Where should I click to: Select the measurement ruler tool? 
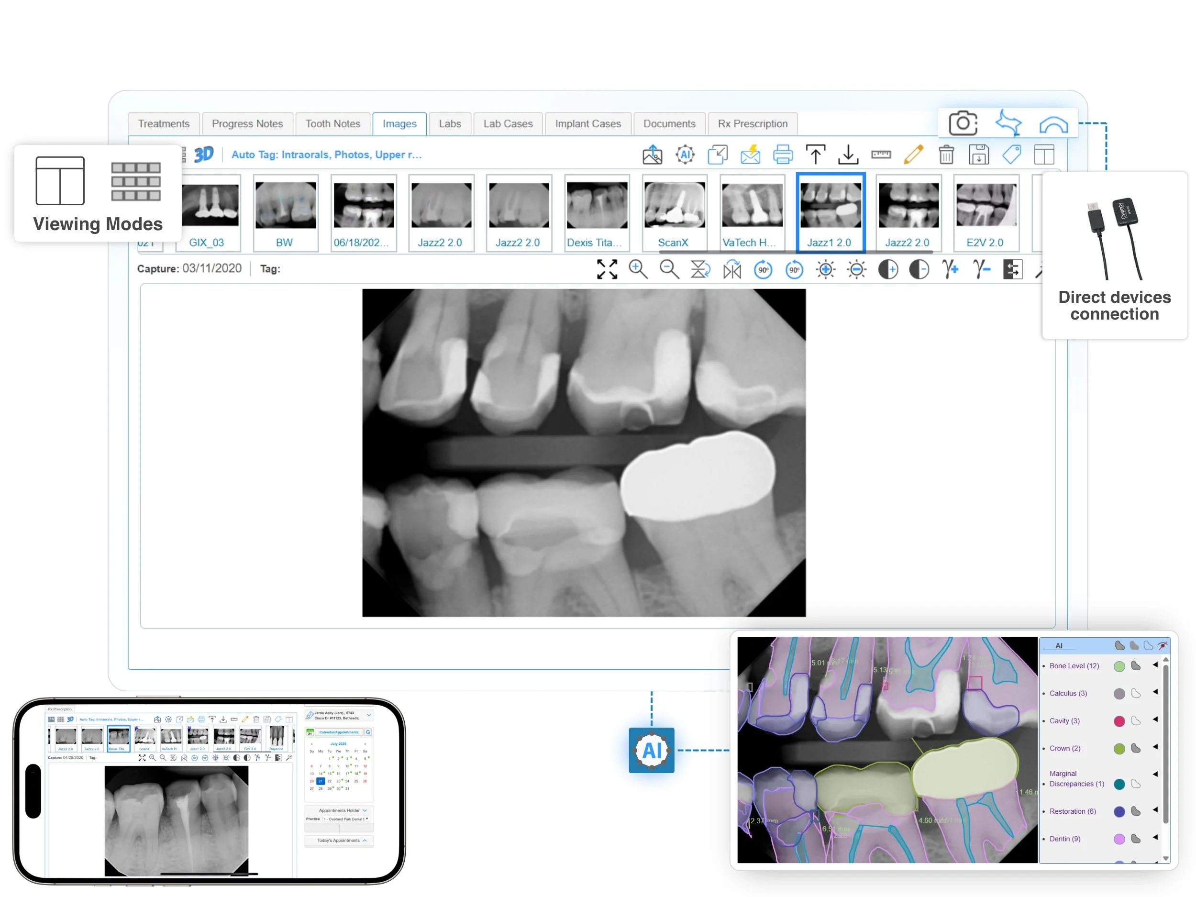(882, 154)
